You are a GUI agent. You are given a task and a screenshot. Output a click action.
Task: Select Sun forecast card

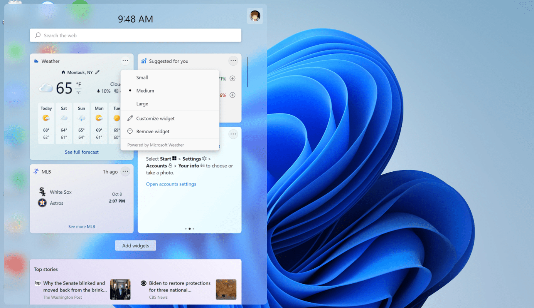[82, 123]
